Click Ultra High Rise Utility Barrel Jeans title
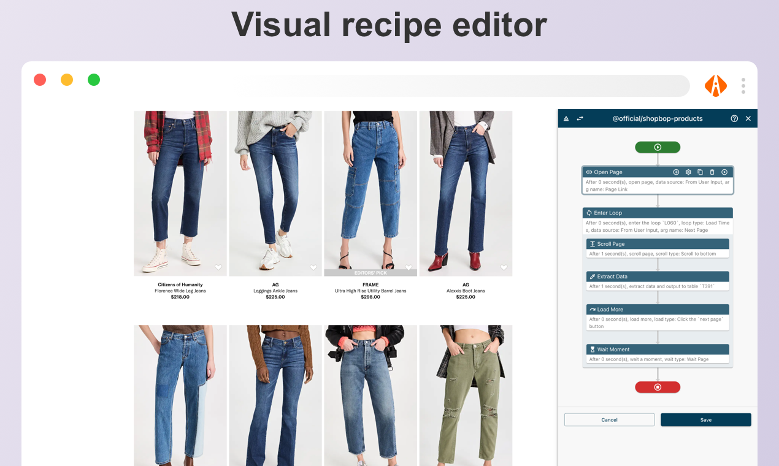This screenshot has height=466, width=779. (370, 291)
